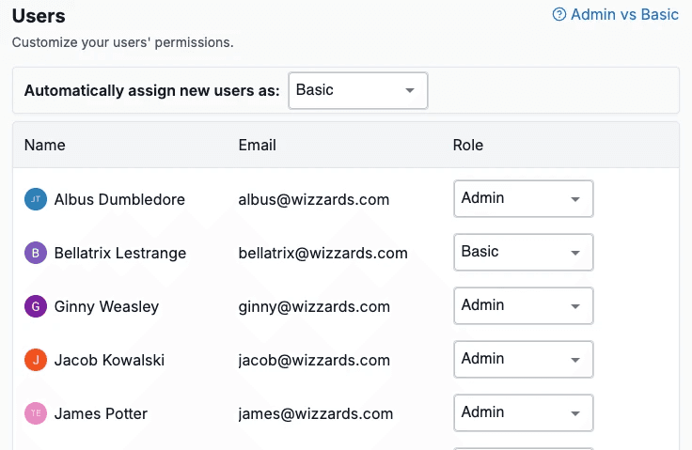The image size is (692, 450).
Task: Click James Potter's pink avatar icon
Action: click(x=35, y=413)
